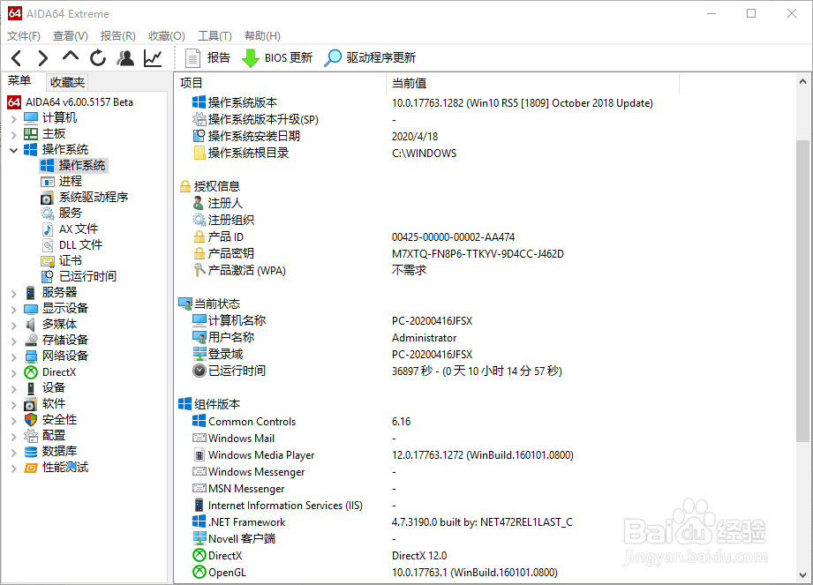
Task: Click the 存储设备 drive icon in tree
Action: (31, 341)
